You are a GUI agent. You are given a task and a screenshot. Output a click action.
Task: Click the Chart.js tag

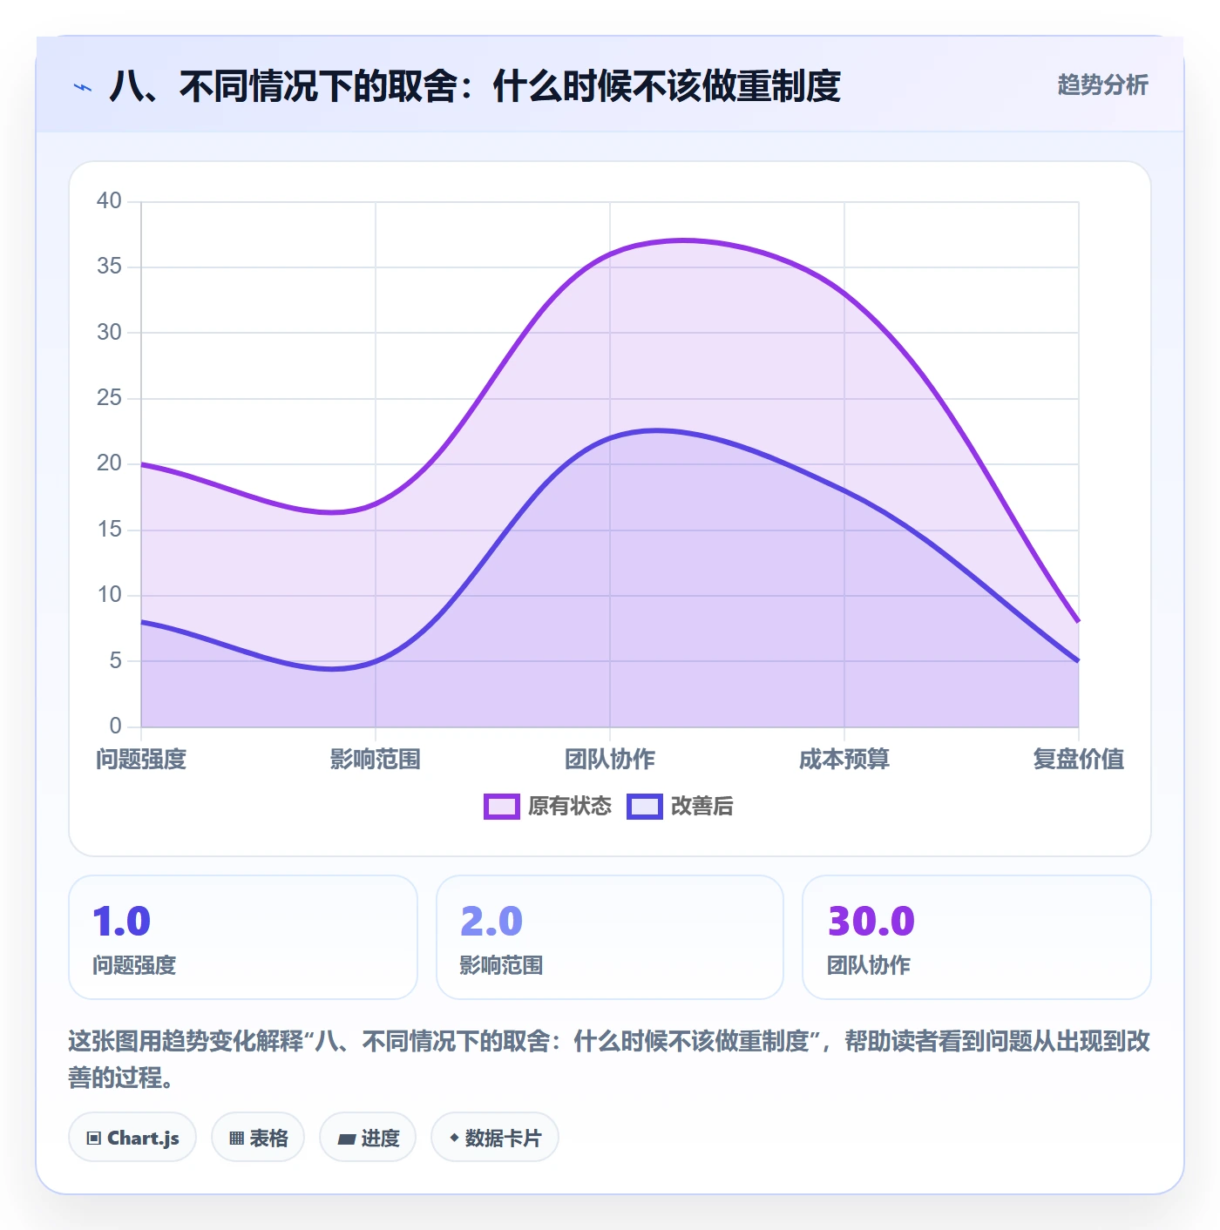[132, 1138]
